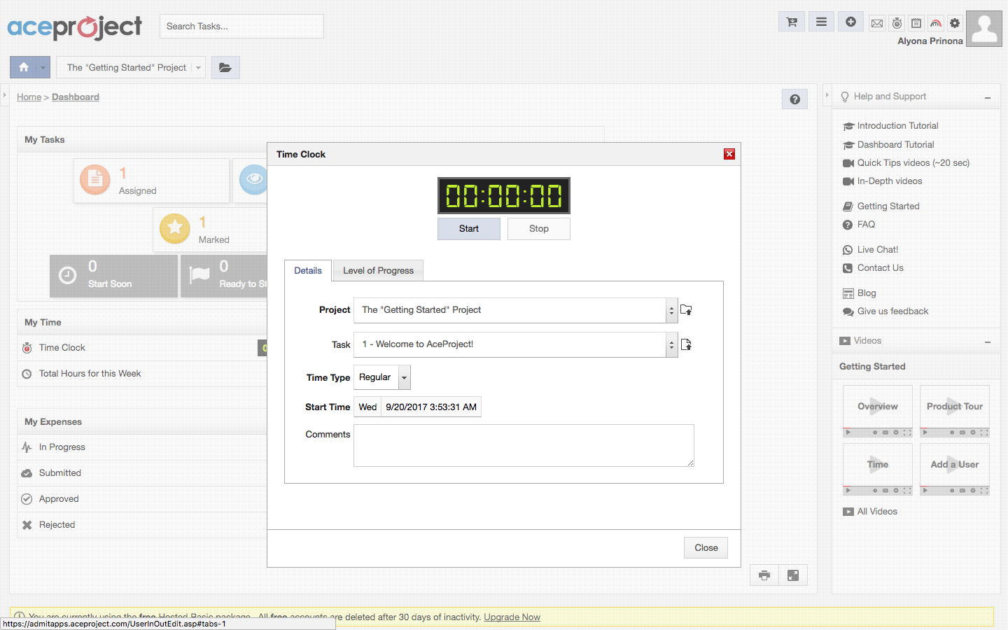The image size is (1008, 630).
Task: Close the Time Clock dialog with red X
Action: pyautogui.click(x=729, y=154)
